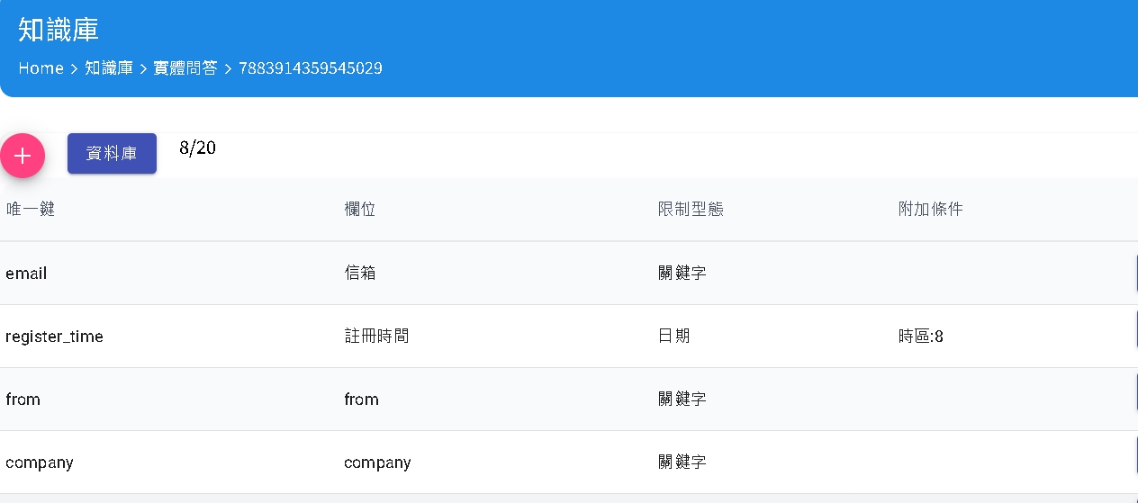Select the 限制型態 column header

pyautogui.click(x=691, y=209)
